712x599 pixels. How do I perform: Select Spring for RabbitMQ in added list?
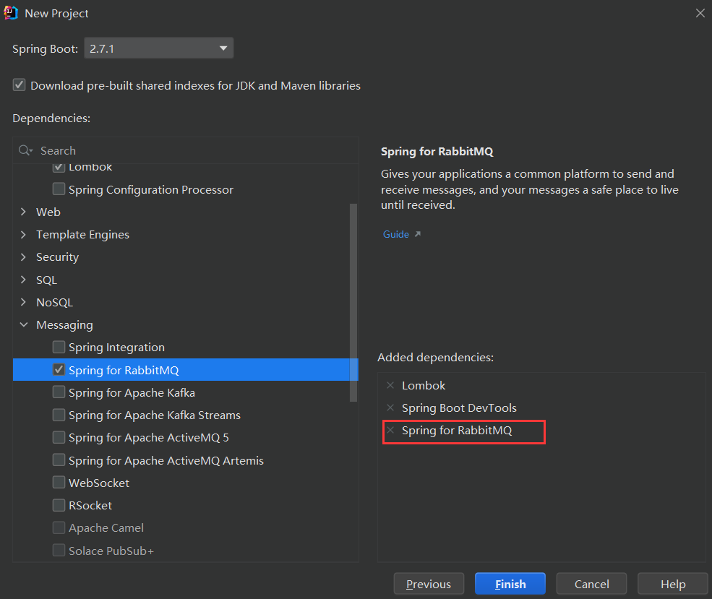(x=457, y=430)
